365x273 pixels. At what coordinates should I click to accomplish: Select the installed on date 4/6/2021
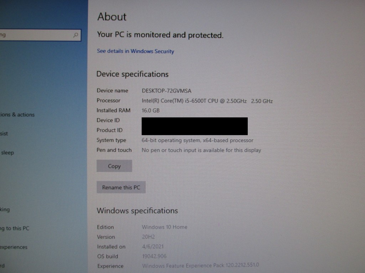(x=153, y=247)
